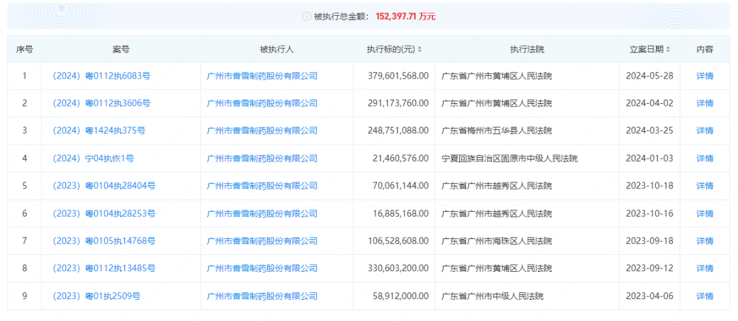Click amount 291,173,760.00
The height and width of the screenshot is (321, 738).
pos(398,103)
